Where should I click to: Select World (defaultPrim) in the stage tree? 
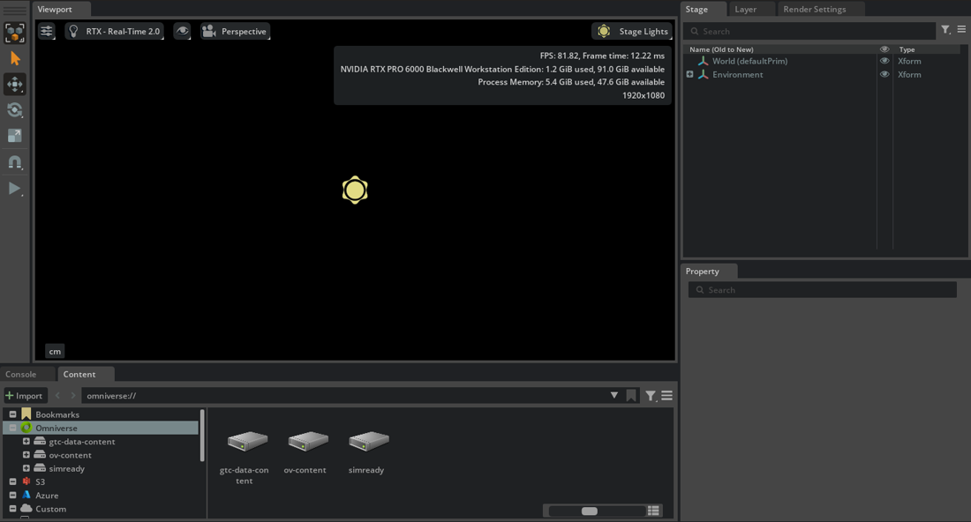coord(750,61)
